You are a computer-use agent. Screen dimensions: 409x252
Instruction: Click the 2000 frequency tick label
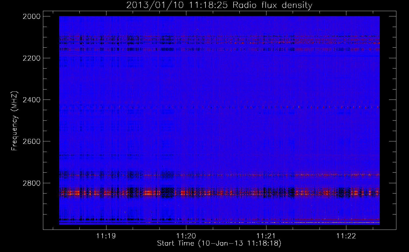[32, 16]
